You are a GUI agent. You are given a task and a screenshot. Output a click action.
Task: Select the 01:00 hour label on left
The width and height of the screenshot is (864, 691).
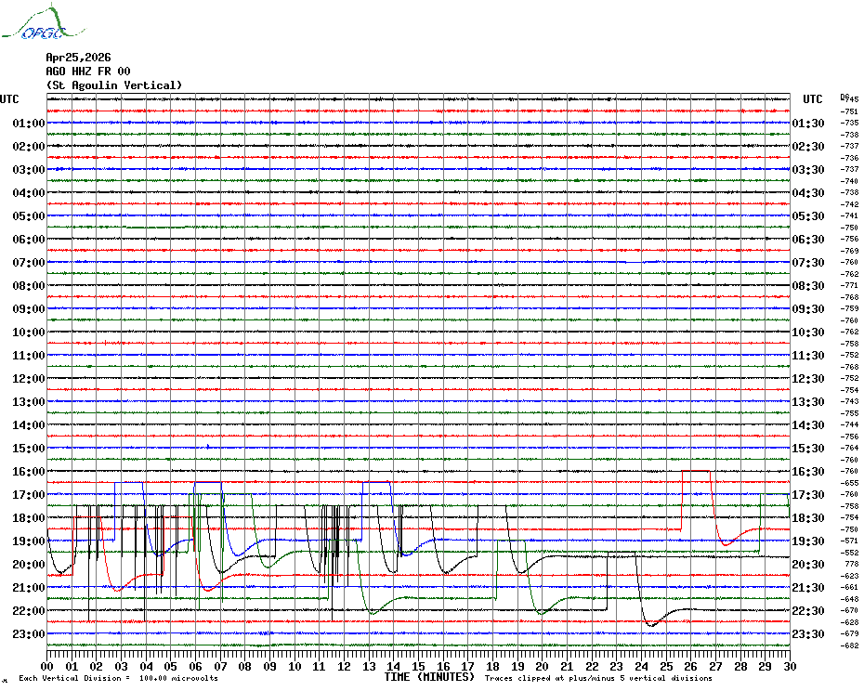tap(29, 124)
